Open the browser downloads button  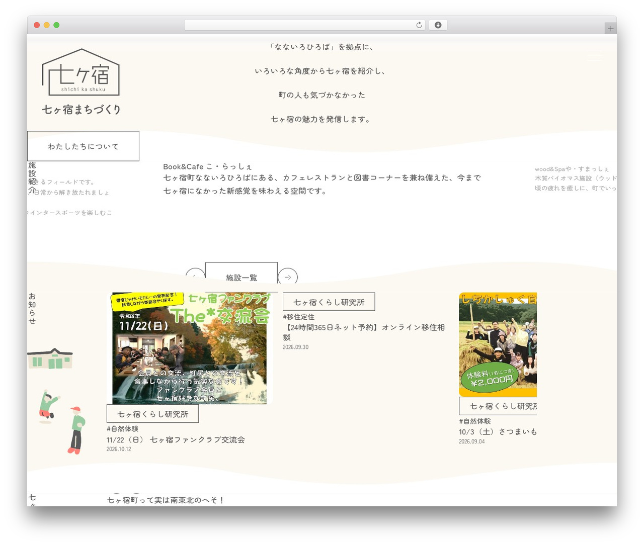pyautogui.click(x=438, y=25)
